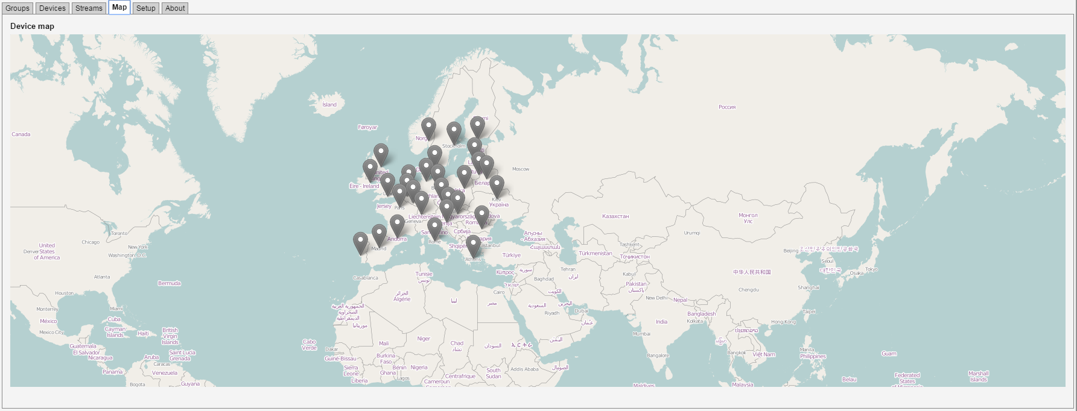Go to the Streams tab

coord(89,8)
